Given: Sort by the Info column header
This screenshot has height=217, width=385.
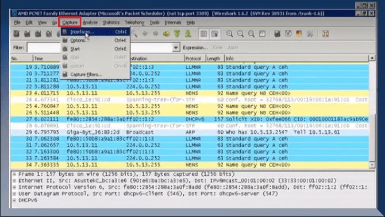Looking at the screenshot, I should (x=297, y=59).
